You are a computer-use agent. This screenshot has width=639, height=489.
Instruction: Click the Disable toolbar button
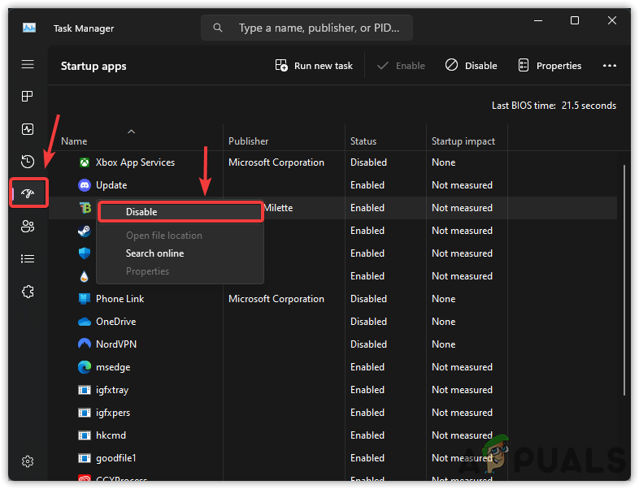point(472,66)
